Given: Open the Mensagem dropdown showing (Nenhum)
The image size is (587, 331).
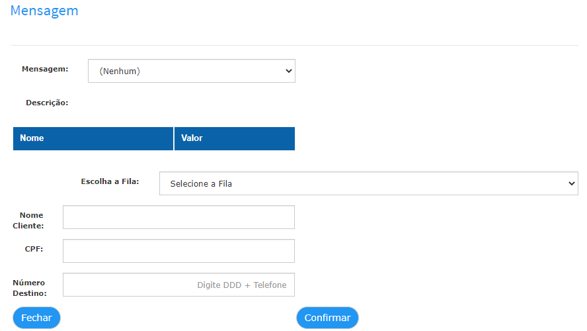Looking at the screenshot, I should pyautogui.click(x=191, y=71).
